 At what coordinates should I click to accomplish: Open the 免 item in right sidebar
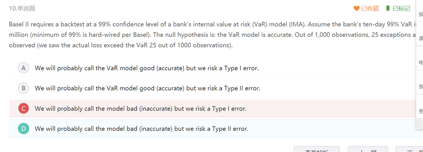(x=420, y=111)
